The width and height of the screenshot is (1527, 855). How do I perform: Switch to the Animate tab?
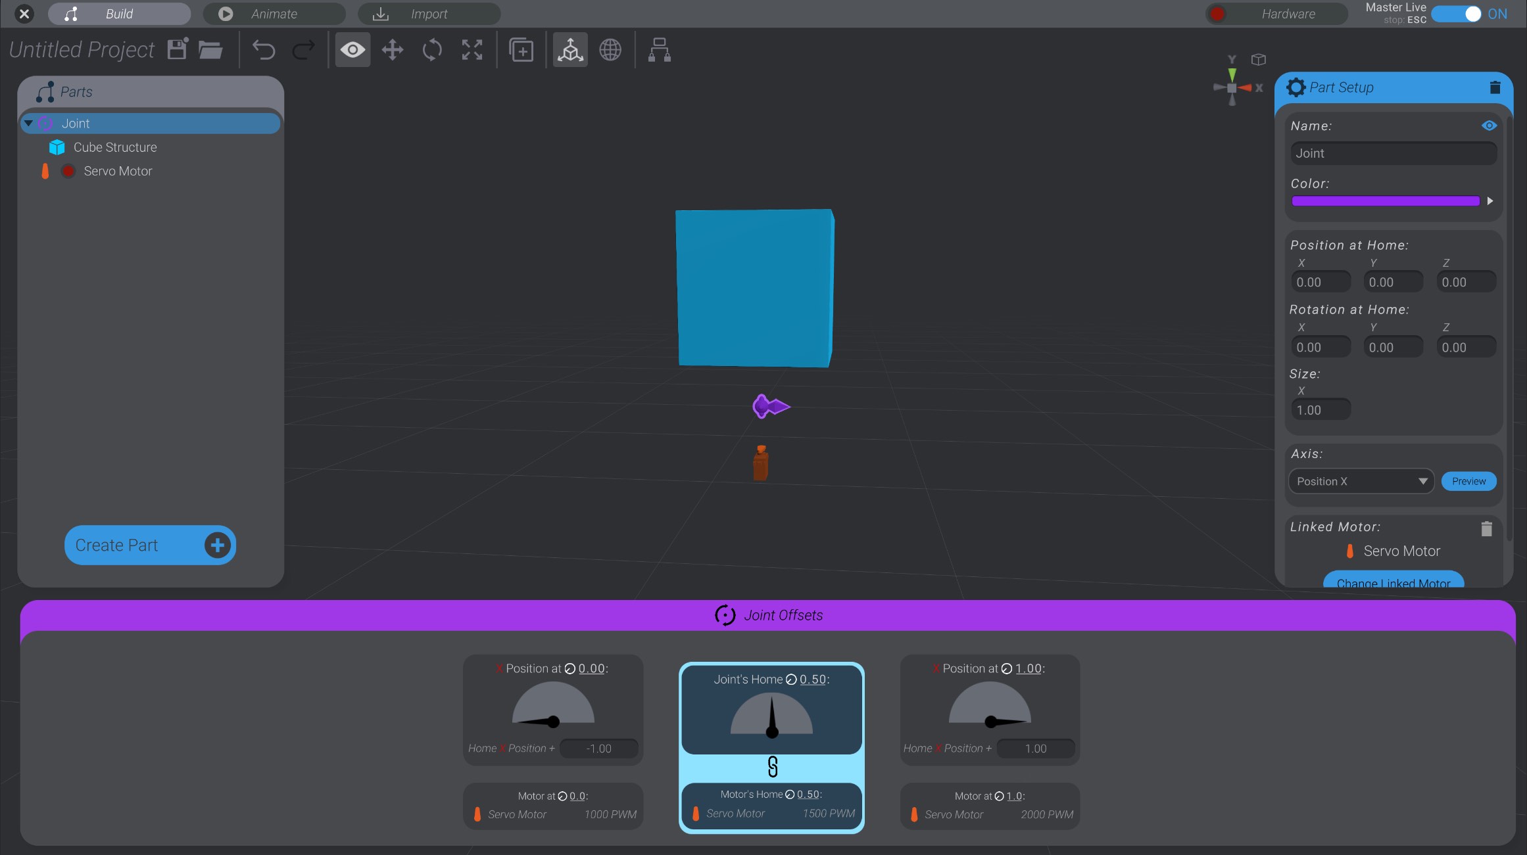point(274,13)
